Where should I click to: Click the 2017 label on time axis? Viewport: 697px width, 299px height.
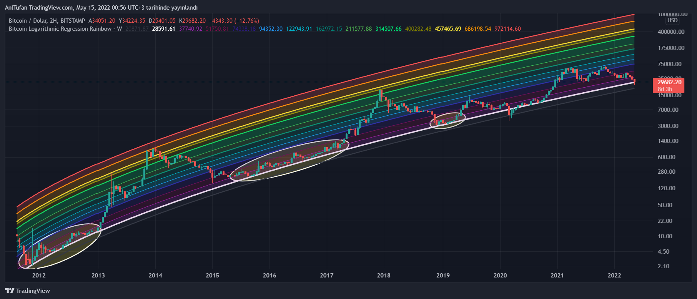(x=326, y=276)
